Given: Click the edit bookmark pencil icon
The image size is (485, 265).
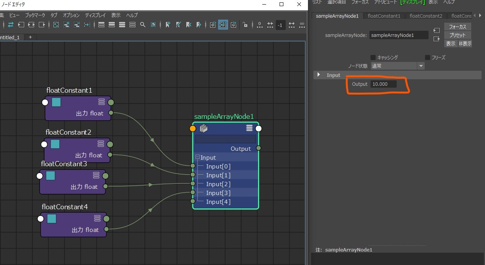Looking at the screenshot, I should [178, 25].
